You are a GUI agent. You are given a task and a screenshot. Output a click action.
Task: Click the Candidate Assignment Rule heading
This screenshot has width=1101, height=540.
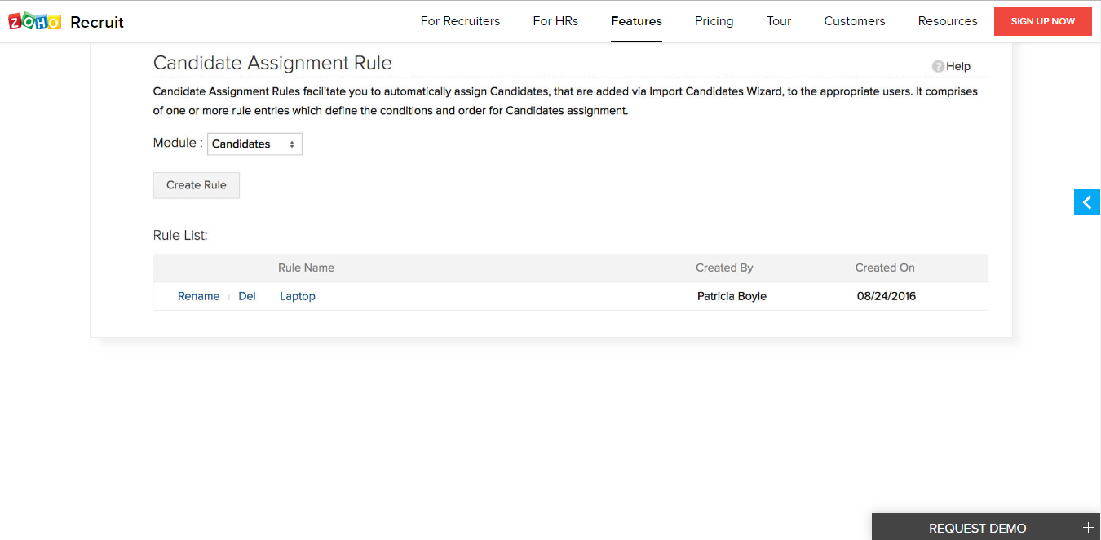[272, 63]
